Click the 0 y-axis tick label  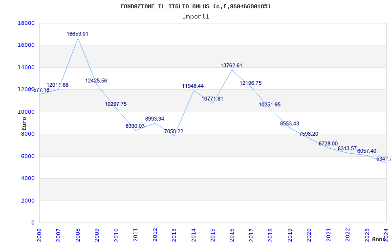[x=33, y=223]
